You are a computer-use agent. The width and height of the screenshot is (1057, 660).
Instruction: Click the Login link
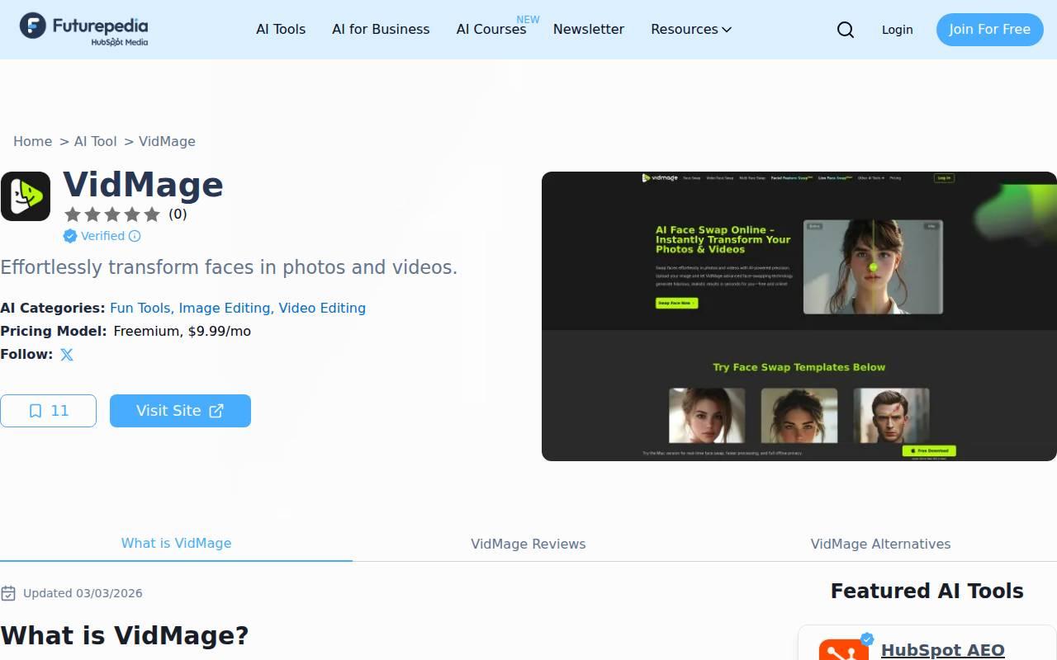[897, 30]
